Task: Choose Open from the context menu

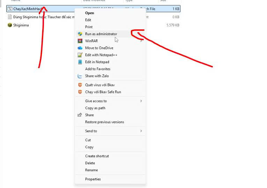Action: [x=89, y=13]
